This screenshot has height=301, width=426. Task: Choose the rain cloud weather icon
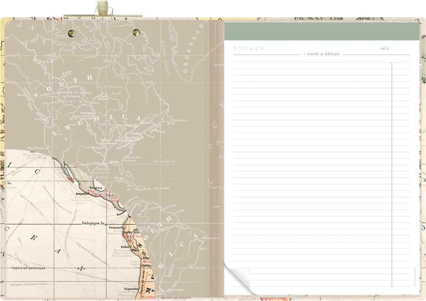[251, 48]
